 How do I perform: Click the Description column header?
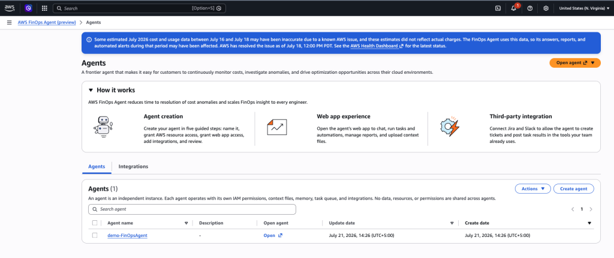pos(211,223)
